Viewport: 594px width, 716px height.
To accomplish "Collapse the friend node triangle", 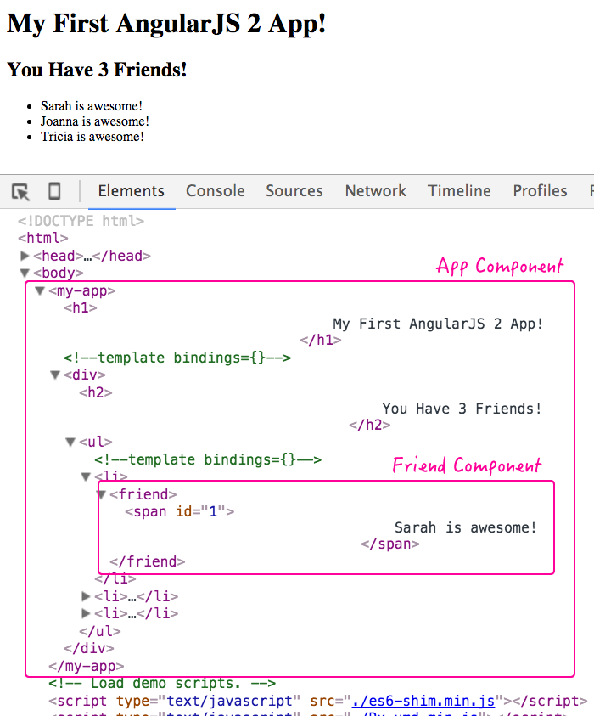I will (101, 494).
